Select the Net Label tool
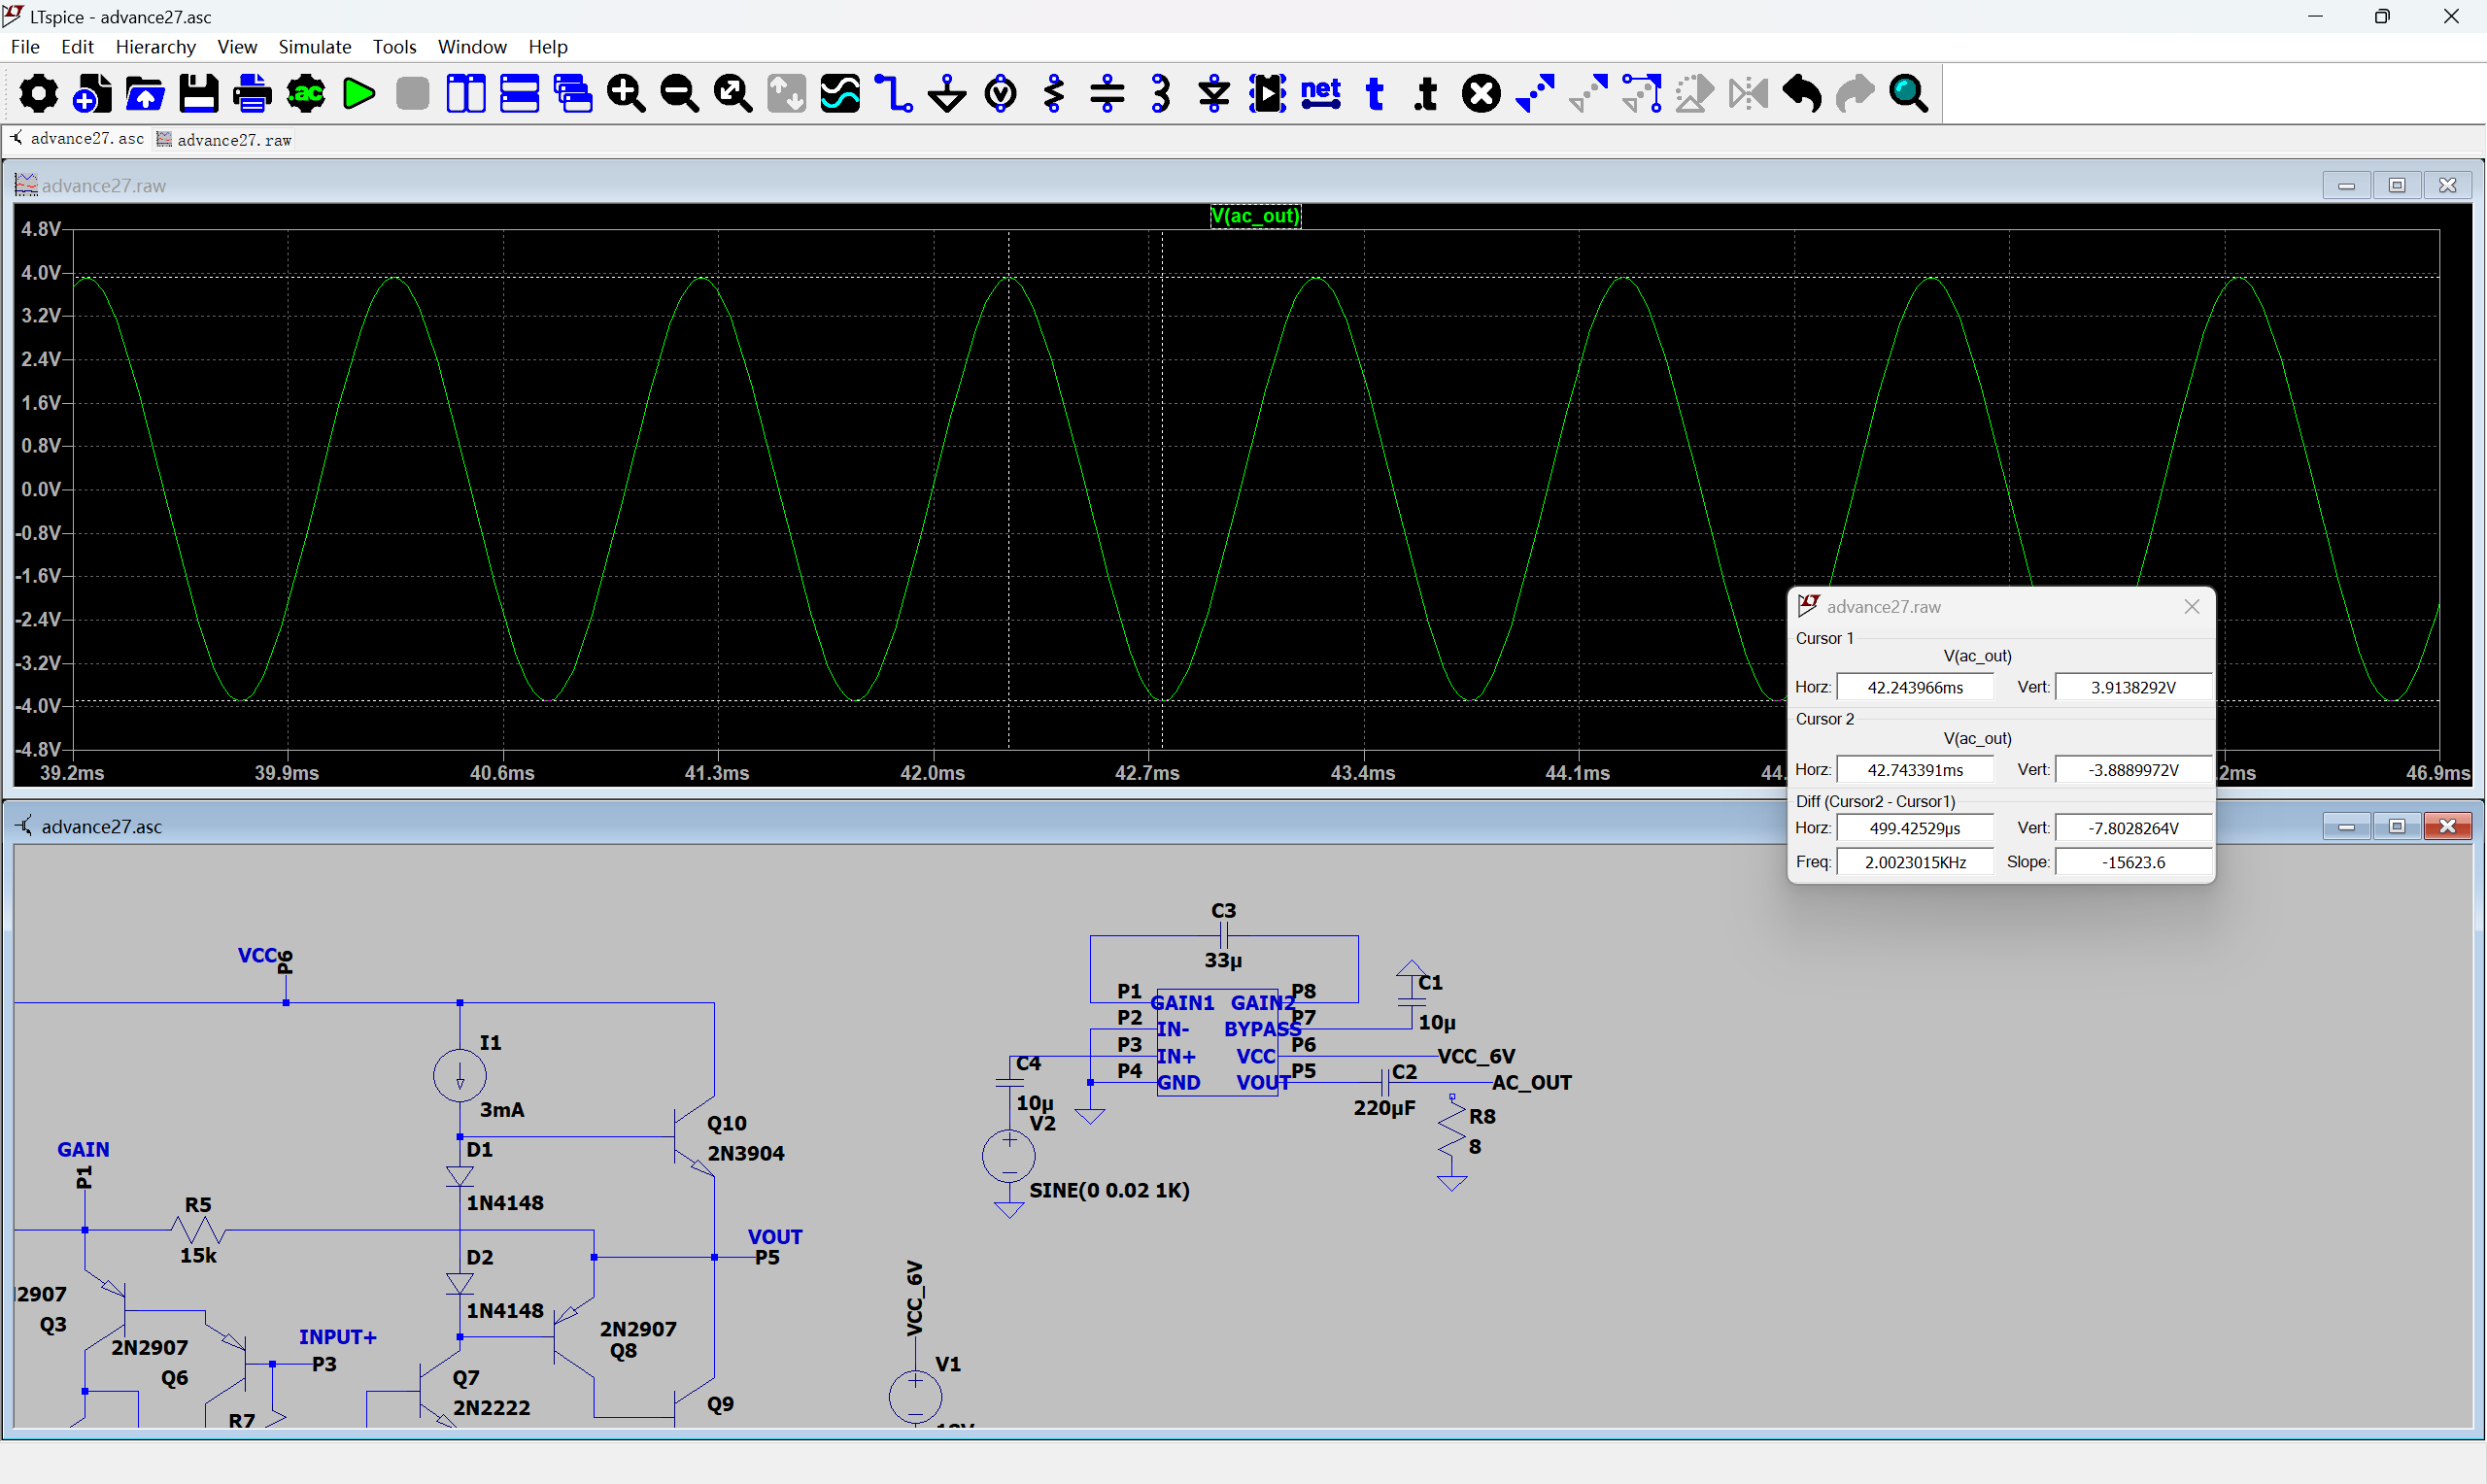This screenshot has width=2487, height=1484. pyautogui.click(x=1321, y=94)
